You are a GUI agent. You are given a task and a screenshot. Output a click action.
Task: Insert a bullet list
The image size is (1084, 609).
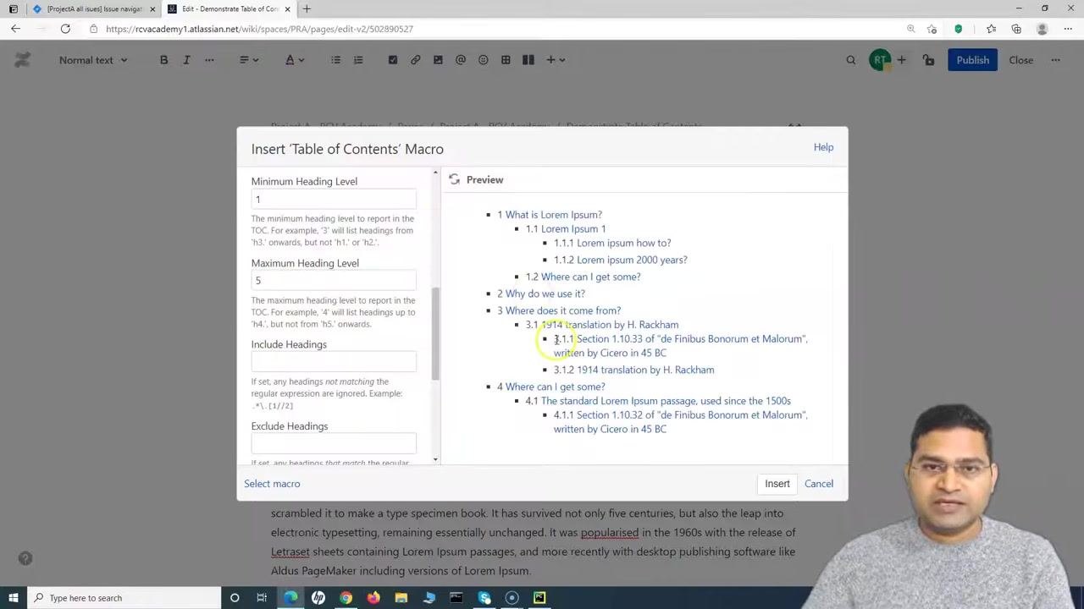point(335,60)
